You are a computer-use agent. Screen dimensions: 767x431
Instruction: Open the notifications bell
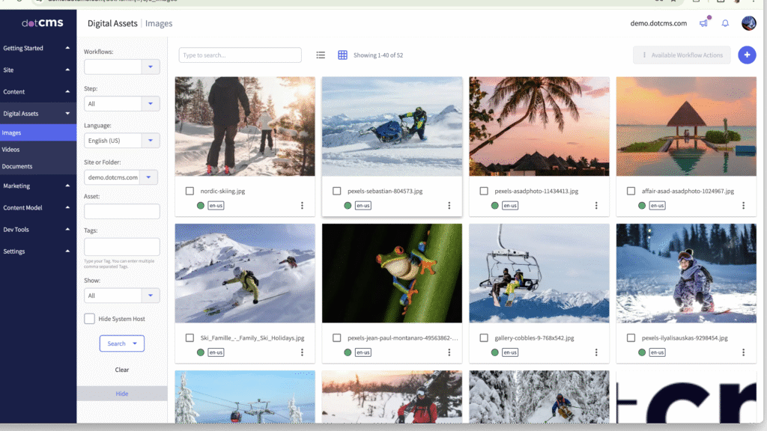click(725, 23)
